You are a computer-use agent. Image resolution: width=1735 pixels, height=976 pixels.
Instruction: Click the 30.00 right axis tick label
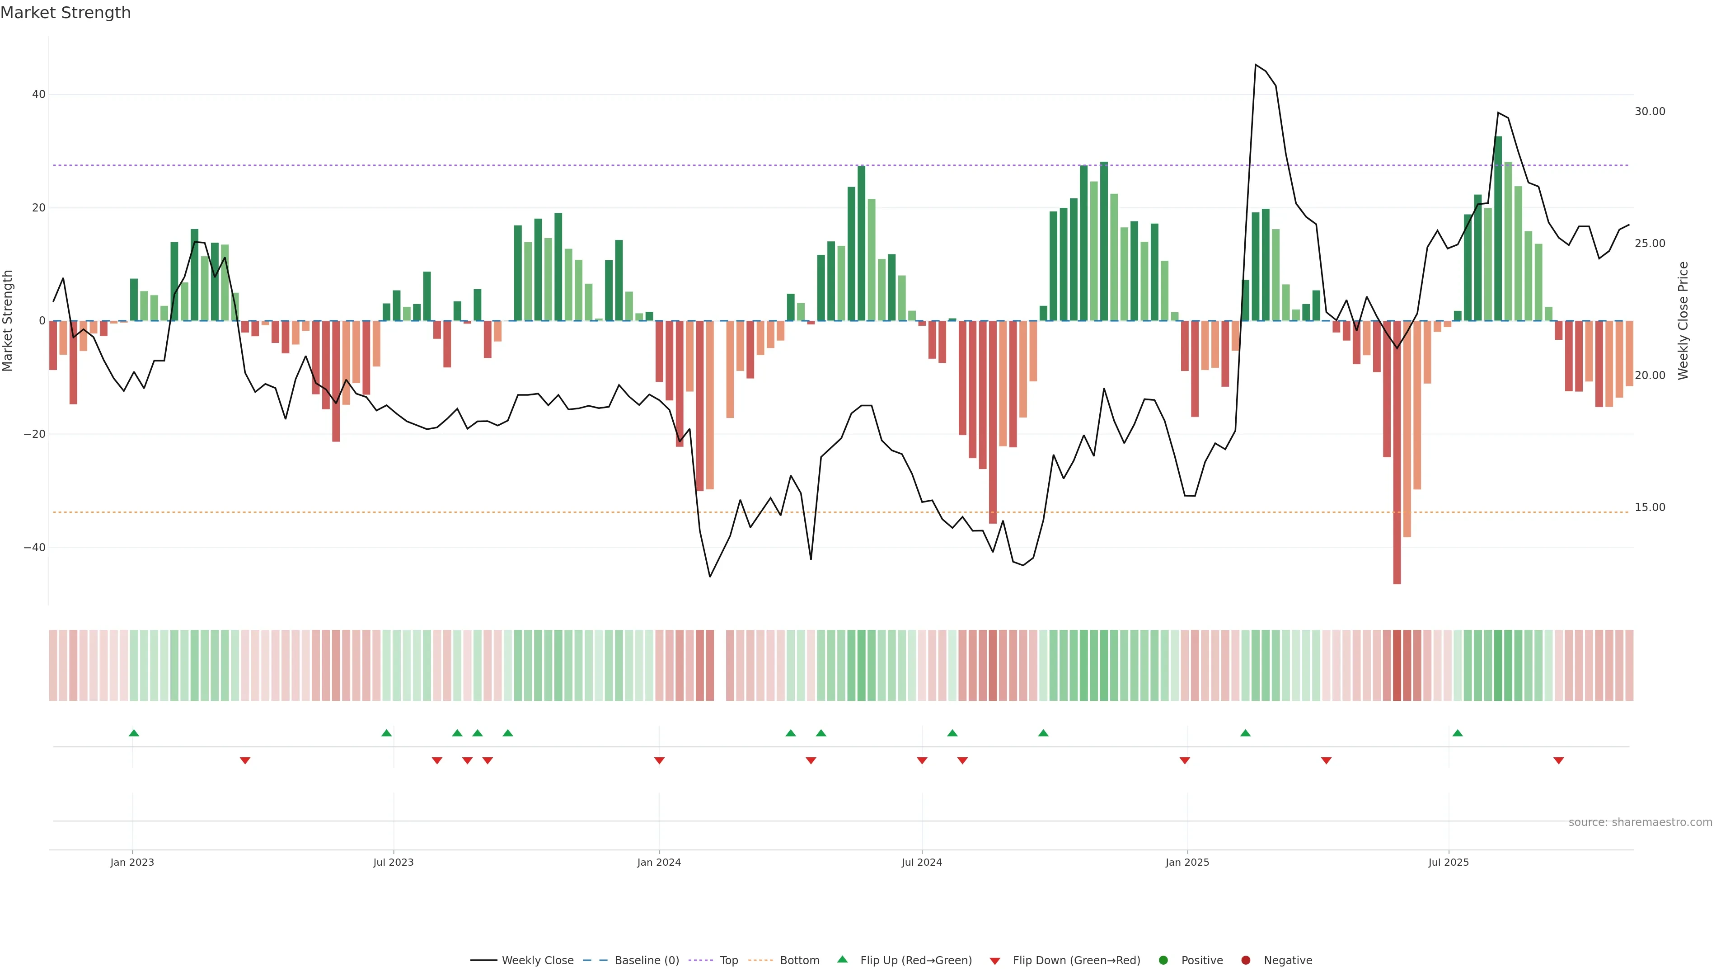click(x=1650, y=111)
